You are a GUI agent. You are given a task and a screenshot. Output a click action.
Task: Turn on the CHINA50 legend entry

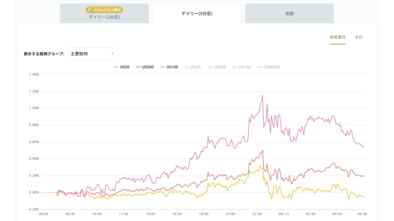click(268, 67)
